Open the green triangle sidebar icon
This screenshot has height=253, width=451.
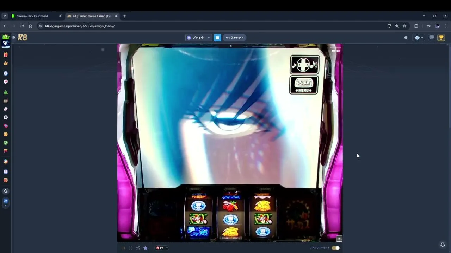[5, 92]
